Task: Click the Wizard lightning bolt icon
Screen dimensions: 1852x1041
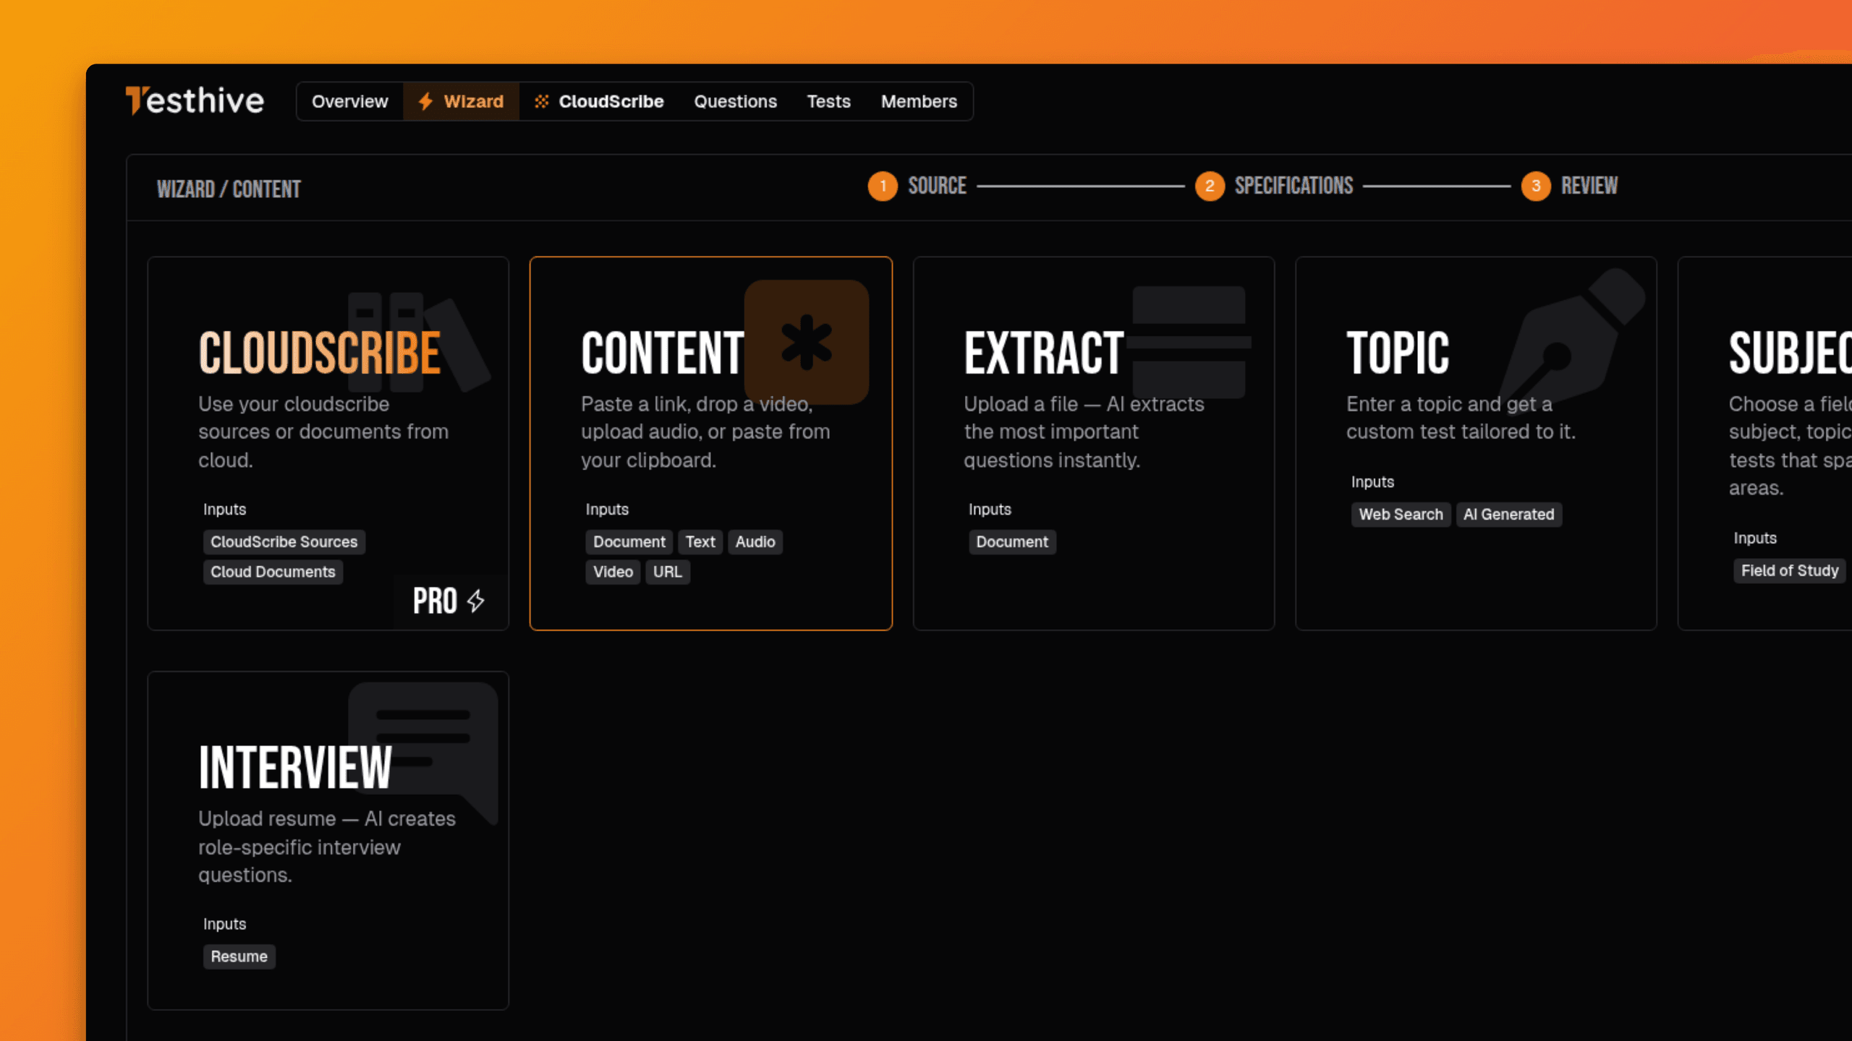Action: (x=425, y=101)
